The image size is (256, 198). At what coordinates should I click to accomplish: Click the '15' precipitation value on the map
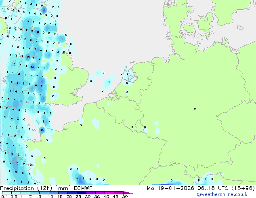coord(28,57)
